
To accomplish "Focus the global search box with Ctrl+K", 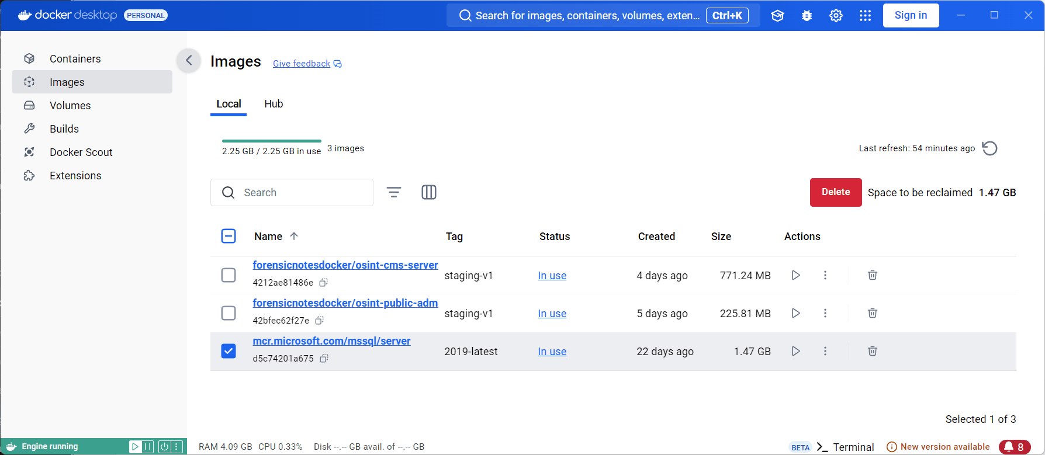I will [603, 15].
